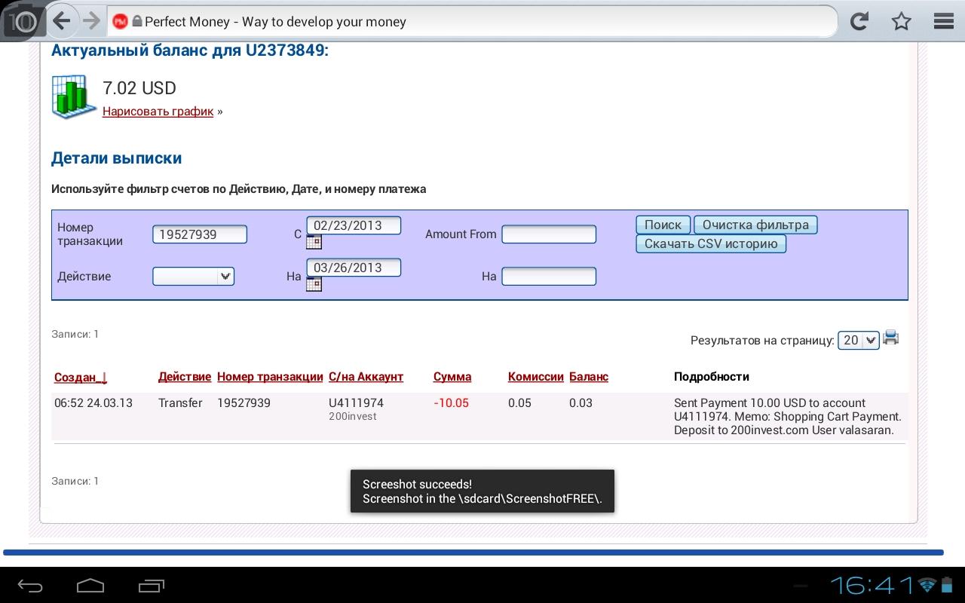This screenshot has height=603, width=965.
Task: Open the tab switcher showing 10 tabs
Action: point(23,22)
